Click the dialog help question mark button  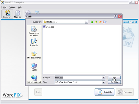[x=116, y=16]
